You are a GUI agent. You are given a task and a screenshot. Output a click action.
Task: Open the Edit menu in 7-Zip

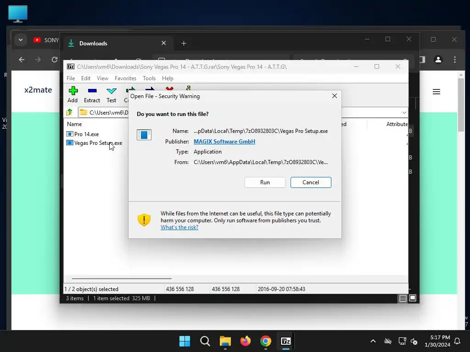(86, 78)
